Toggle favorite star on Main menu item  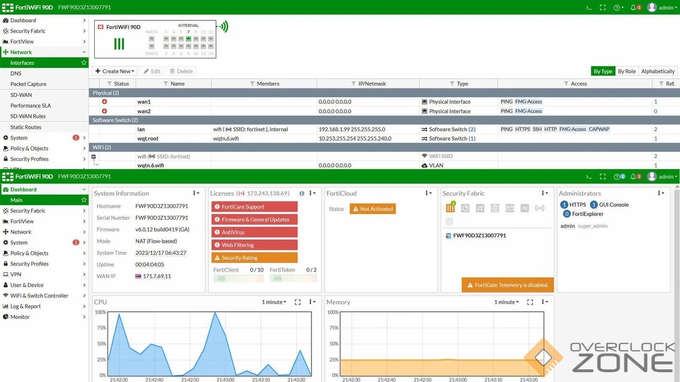(x=84, y=200)
